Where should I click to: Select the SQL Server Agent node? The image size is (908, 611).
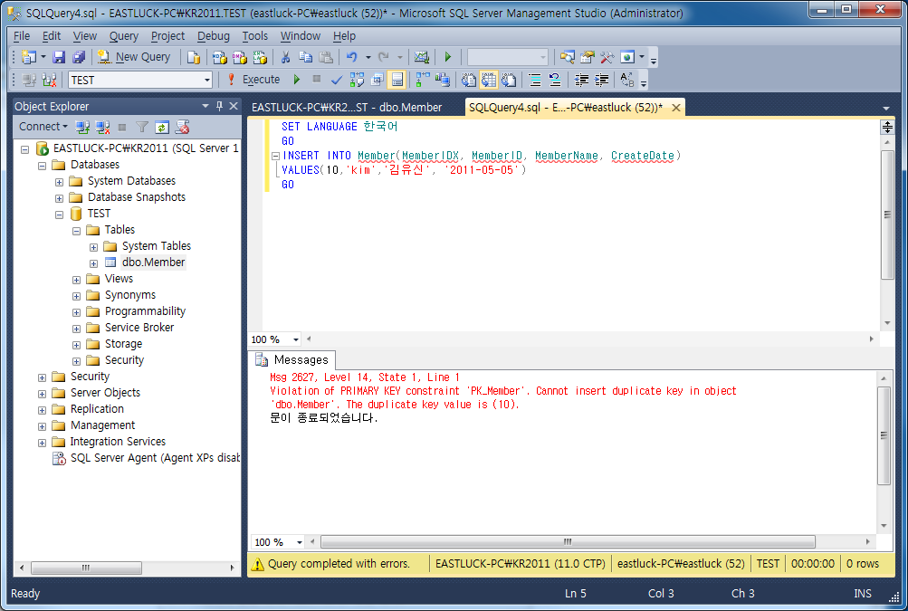[155, 457]
